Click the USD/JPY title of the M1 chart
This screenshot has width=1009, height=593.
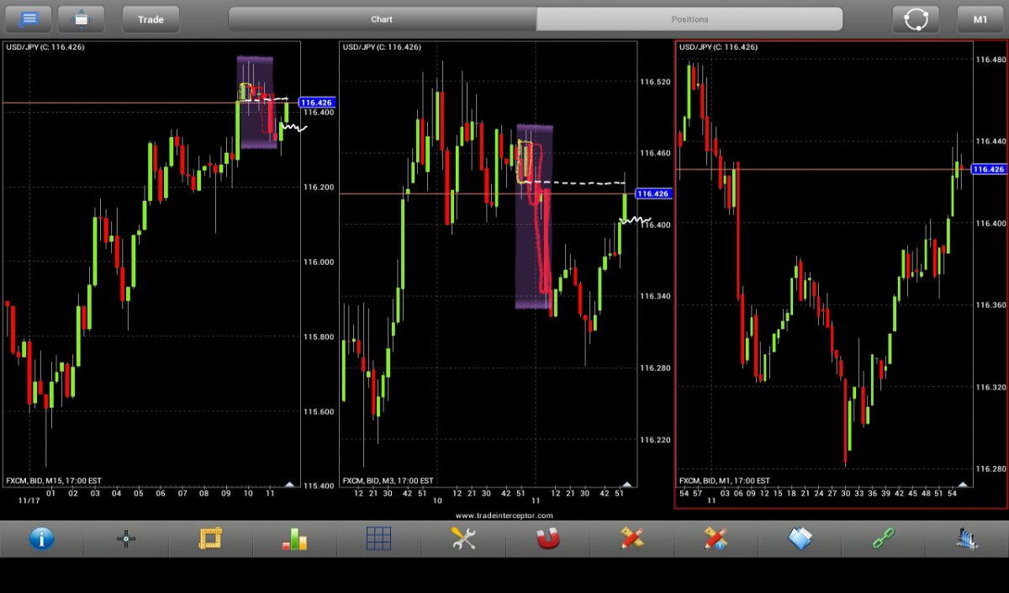tap(718, 47)
